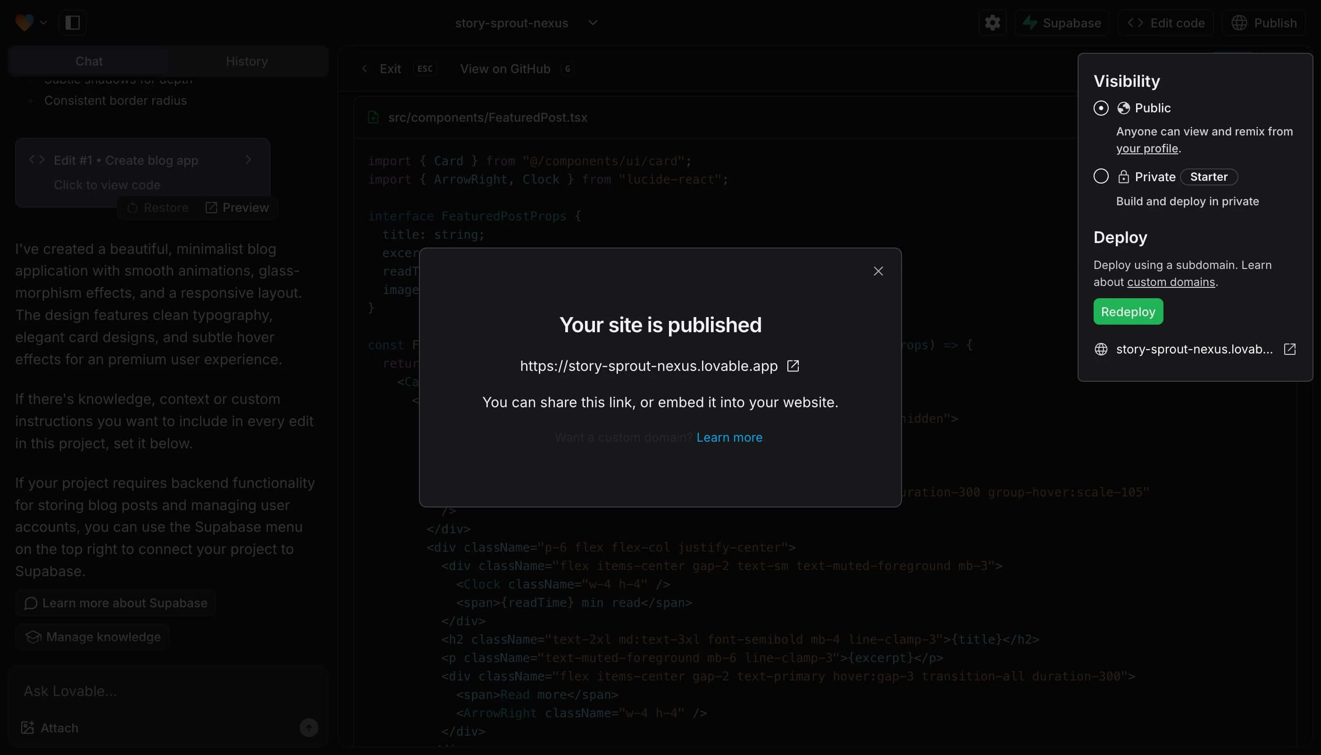Open the Publish panel globe icon

tap(1240, 22)
